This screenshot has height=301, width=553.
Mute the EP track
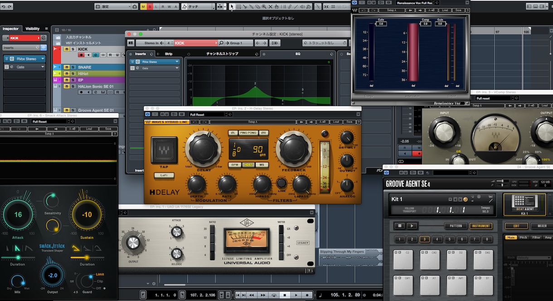point(67,80)
